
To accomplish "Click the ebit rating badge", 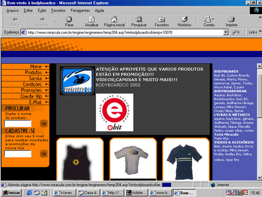I will pyautogui.click(x=115, y=113).
